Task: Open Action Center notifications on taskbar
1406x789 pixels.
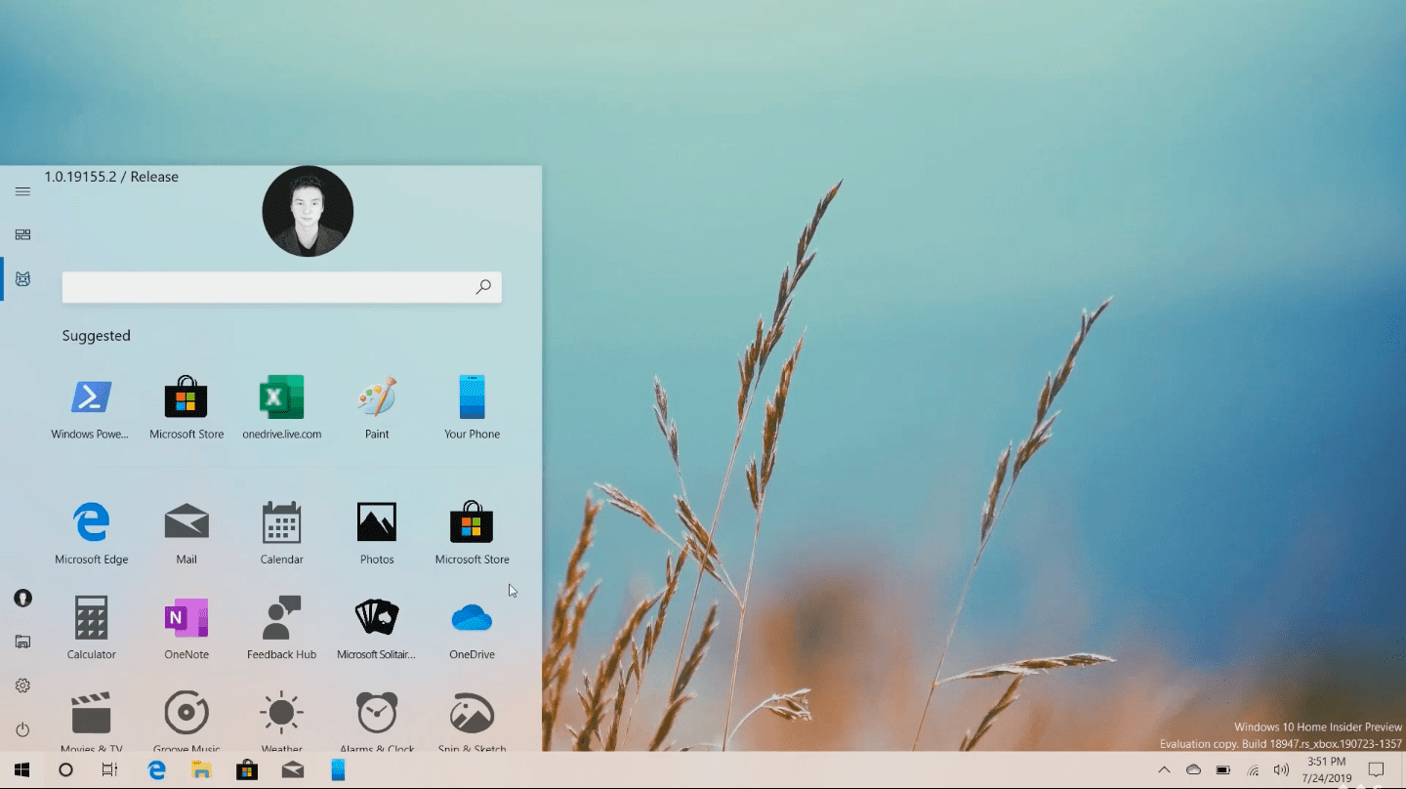Action: [1376, 770]
